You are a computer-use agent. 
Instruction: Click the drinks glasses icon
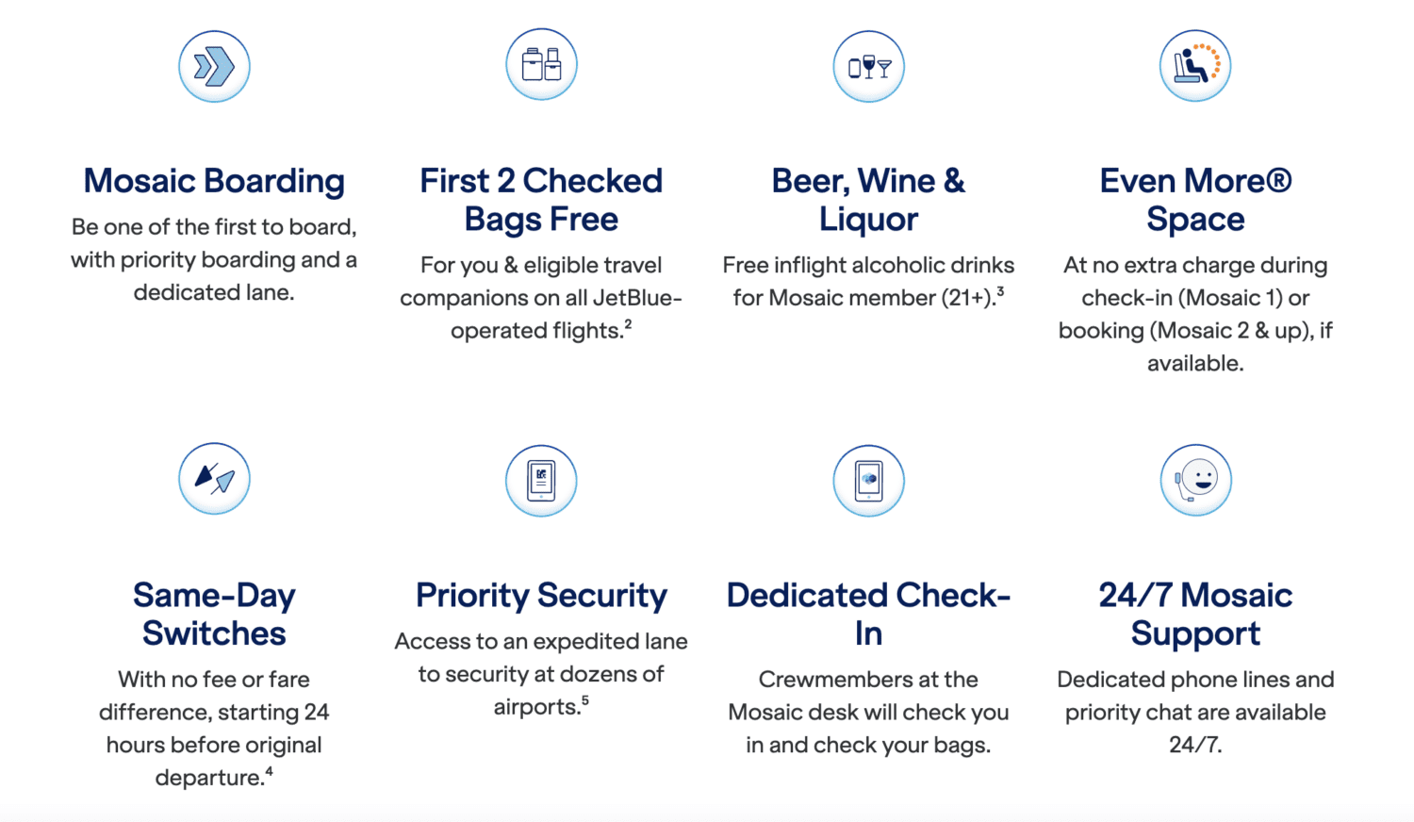click(868, 66)
